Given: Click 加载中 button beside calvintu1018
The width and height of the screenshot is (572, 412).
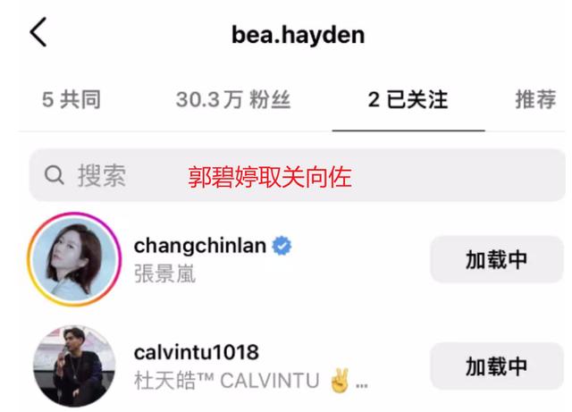Looking at the screenshot, I should (x=497, y=366).
